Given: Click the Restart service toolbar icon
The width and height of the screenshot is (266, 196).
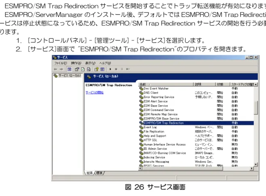Looking at the screenshot, I should pyautogui.click(x=128, y=69).
